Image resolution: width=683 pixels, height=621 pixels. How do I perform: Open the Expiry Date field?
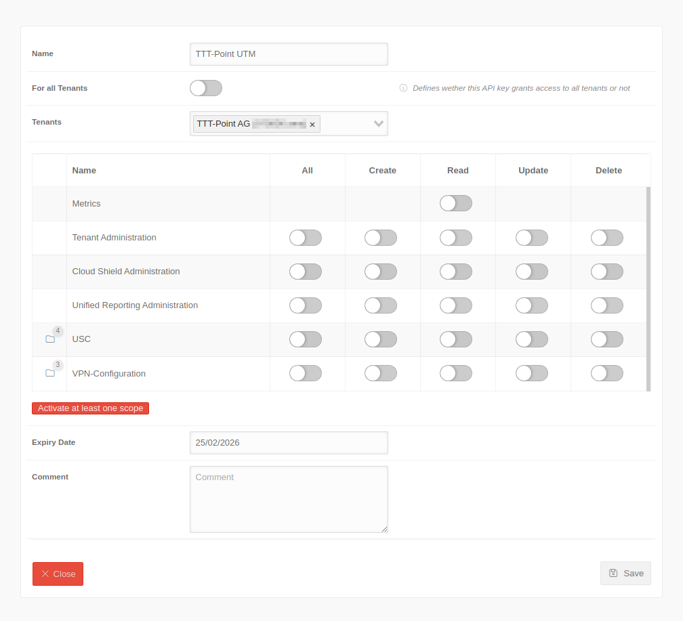coord(289,443)
